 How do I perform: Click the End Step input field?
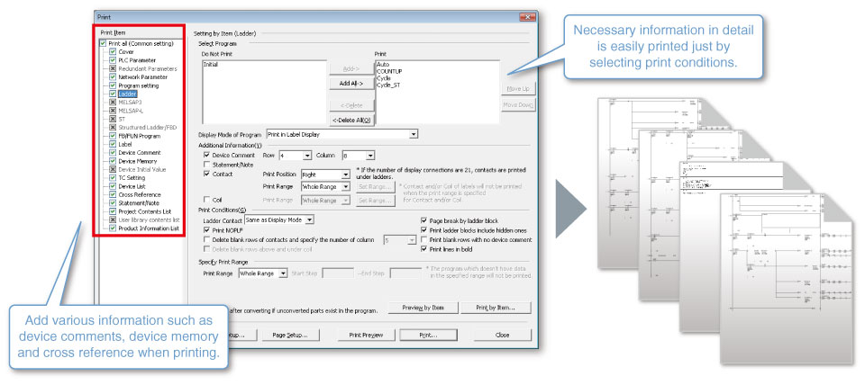(x=405, y=273)
